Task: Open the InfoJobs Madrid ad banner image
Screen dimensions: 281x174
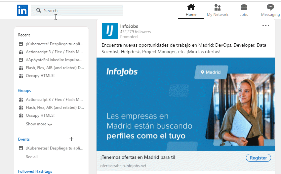Action: tap(185, 104)
